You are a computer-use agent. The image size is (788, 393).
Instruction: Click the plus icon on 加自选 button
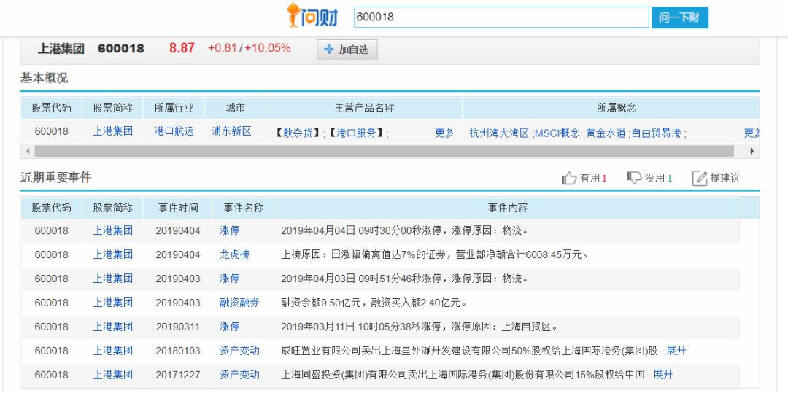(x=328, y=50)
